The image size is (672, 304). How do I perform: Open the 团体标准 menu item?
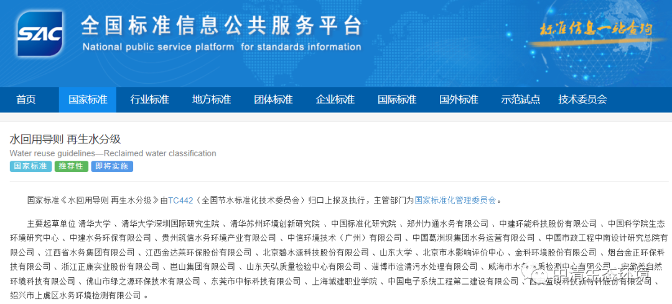(x=273, y=100)
